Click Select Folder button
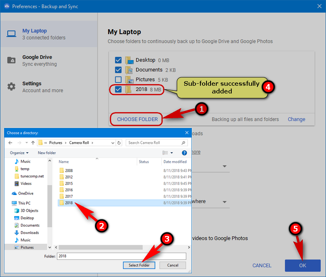The height and width of the screenshot is (277, 326). pos(139,265)
